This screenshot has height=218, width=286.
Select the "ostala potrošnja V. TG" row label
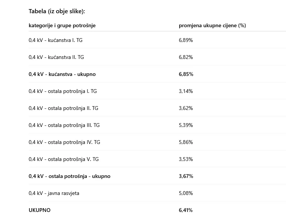[63, 159]
